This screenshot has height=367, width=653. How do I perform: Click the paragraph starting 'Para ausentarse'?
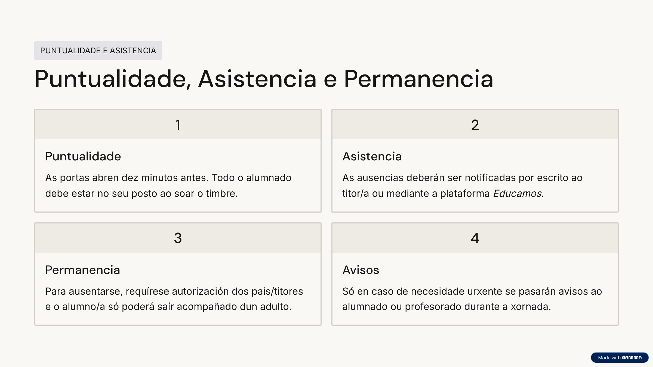coord(174,299)
